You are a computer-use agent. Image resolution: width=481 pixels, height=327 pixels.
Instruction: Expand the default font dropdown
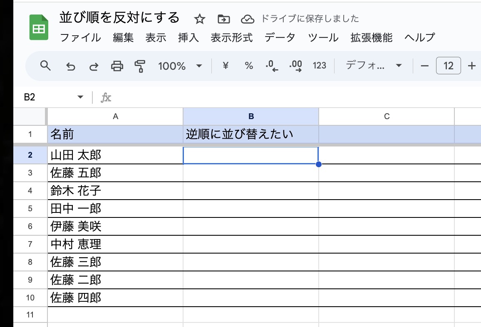[x=374, y=66]
